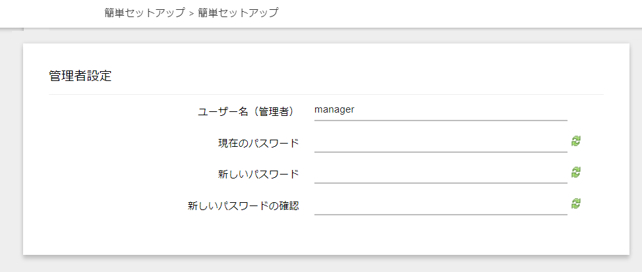This screenshot has width=642, height=272.
Task: Click the ユーザー名（管理者） label
Action: 248,112
